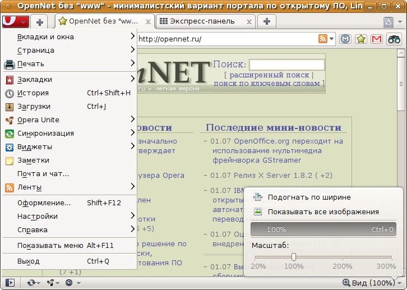Click the magnifier zoom icon by Вид
This screenshot has height=290, width=407.
[x=346, y=283]
